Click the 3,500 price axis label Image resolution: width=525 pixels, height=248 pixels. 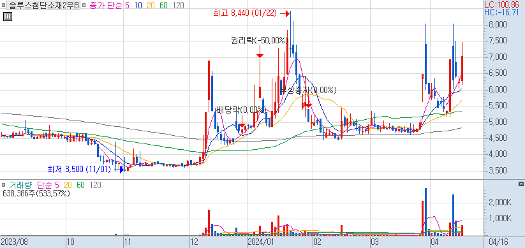497,171
